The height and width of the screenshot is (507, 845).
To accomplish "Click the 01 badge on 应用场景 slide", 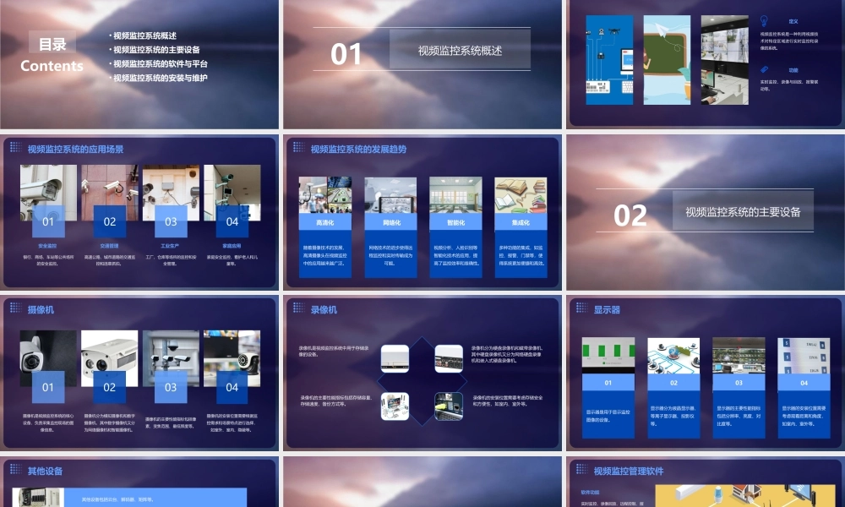I will tap(48, 221).
